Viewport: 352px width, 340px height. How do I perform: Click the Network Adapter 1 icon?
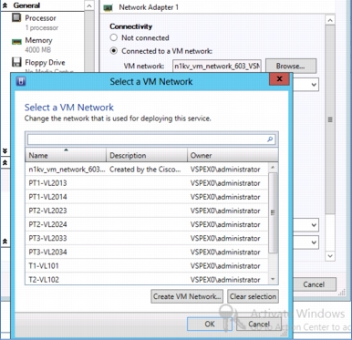108,7
